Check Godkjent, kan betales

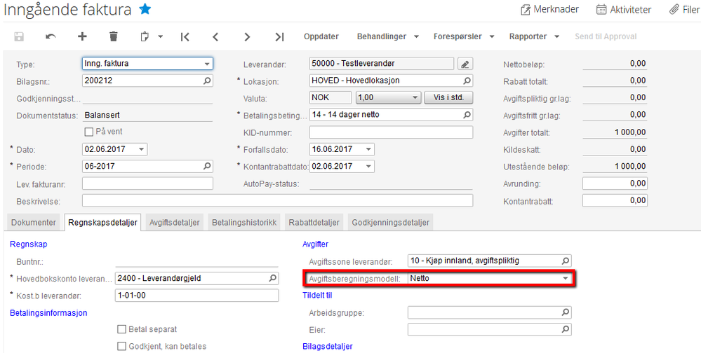click(122, 346)
